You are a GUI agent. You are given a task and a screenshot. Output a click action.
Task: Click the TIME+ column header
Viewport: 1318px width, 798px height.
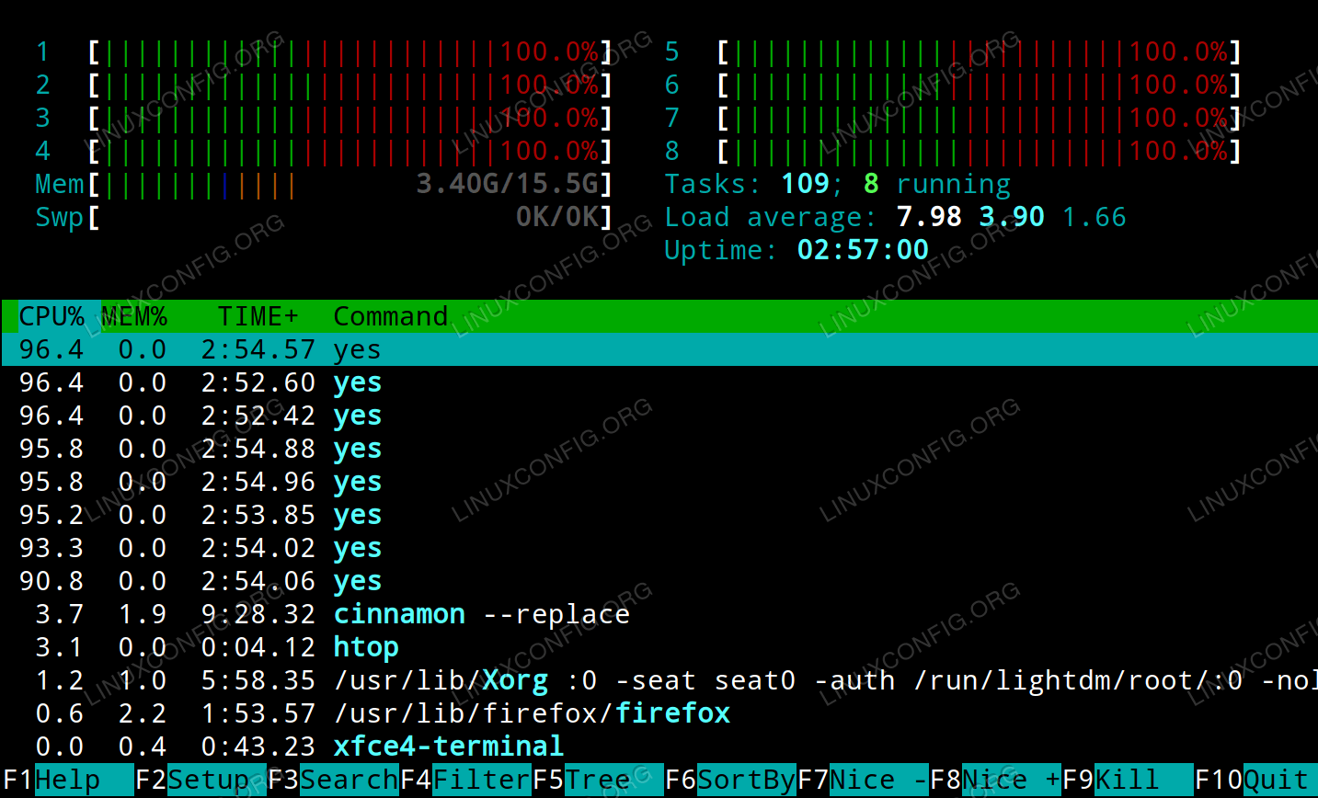(x=258, y=316)
